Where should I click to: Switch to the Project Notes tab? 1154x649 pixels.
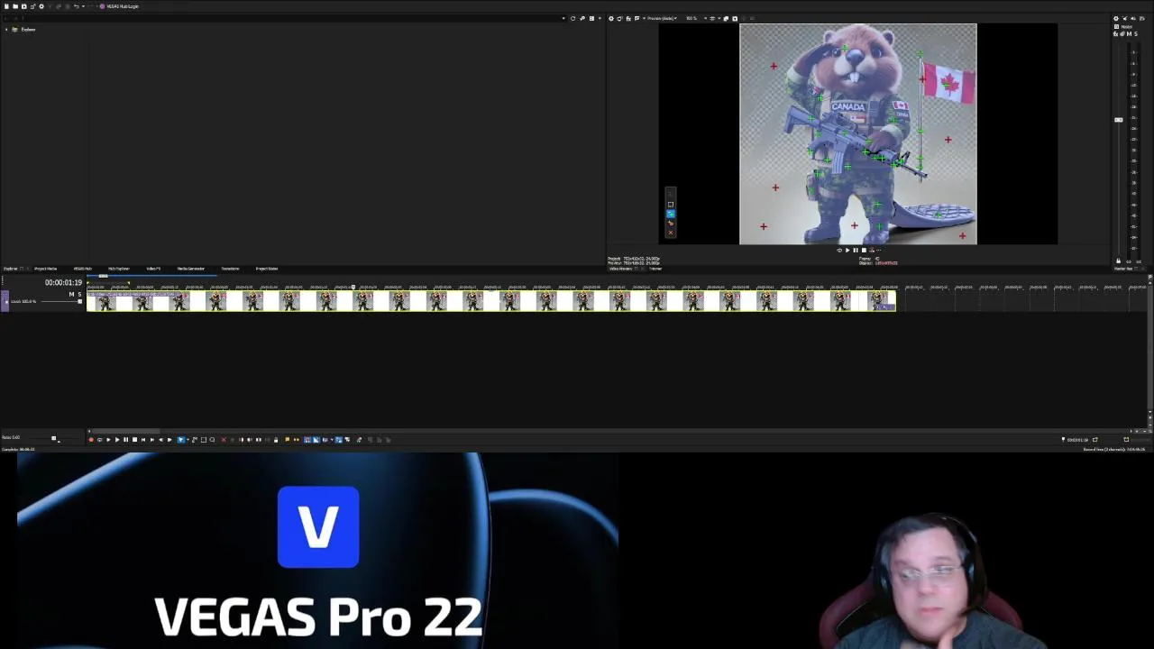[266, 269]
